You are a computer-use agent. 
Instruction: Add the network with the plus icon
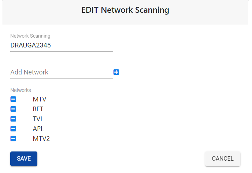coord(116,72)
